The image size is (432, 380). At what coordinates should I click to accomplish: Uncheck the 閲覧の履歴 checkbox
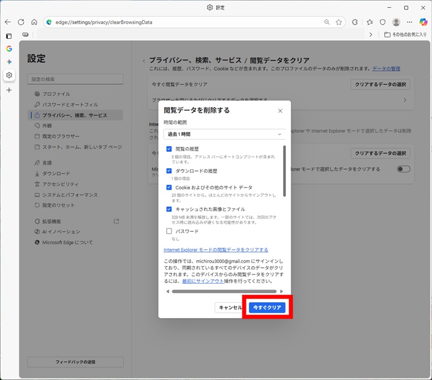click(169, 149)
